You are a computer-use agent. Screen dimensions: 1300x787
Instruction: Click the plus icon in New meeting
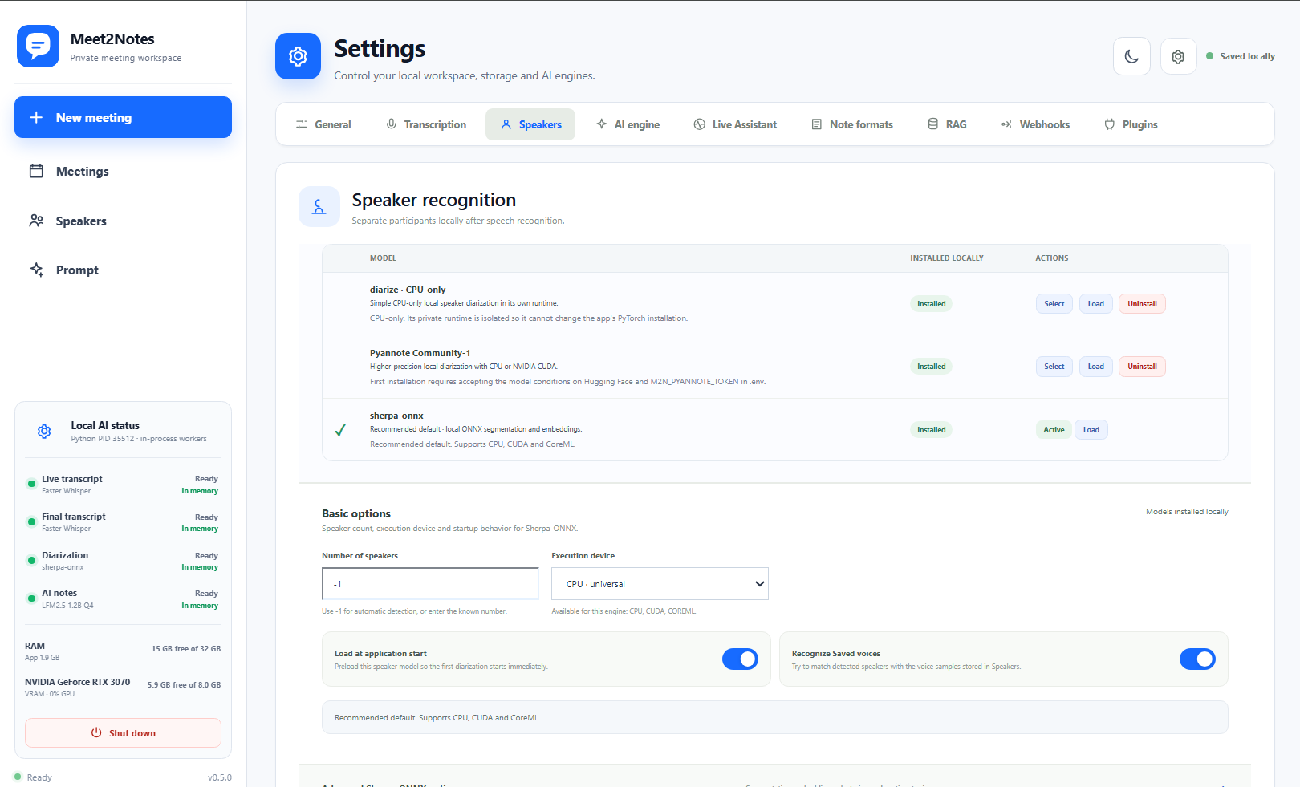[36, 117]
